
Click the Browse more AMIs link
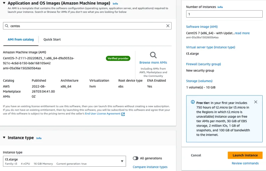coord(153,62)
